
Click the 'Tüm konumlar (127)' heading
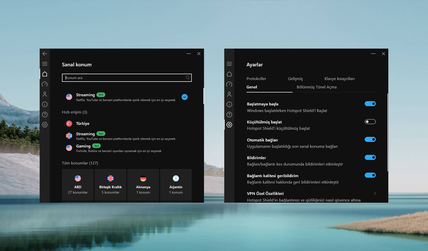click(x=80, y=163)
